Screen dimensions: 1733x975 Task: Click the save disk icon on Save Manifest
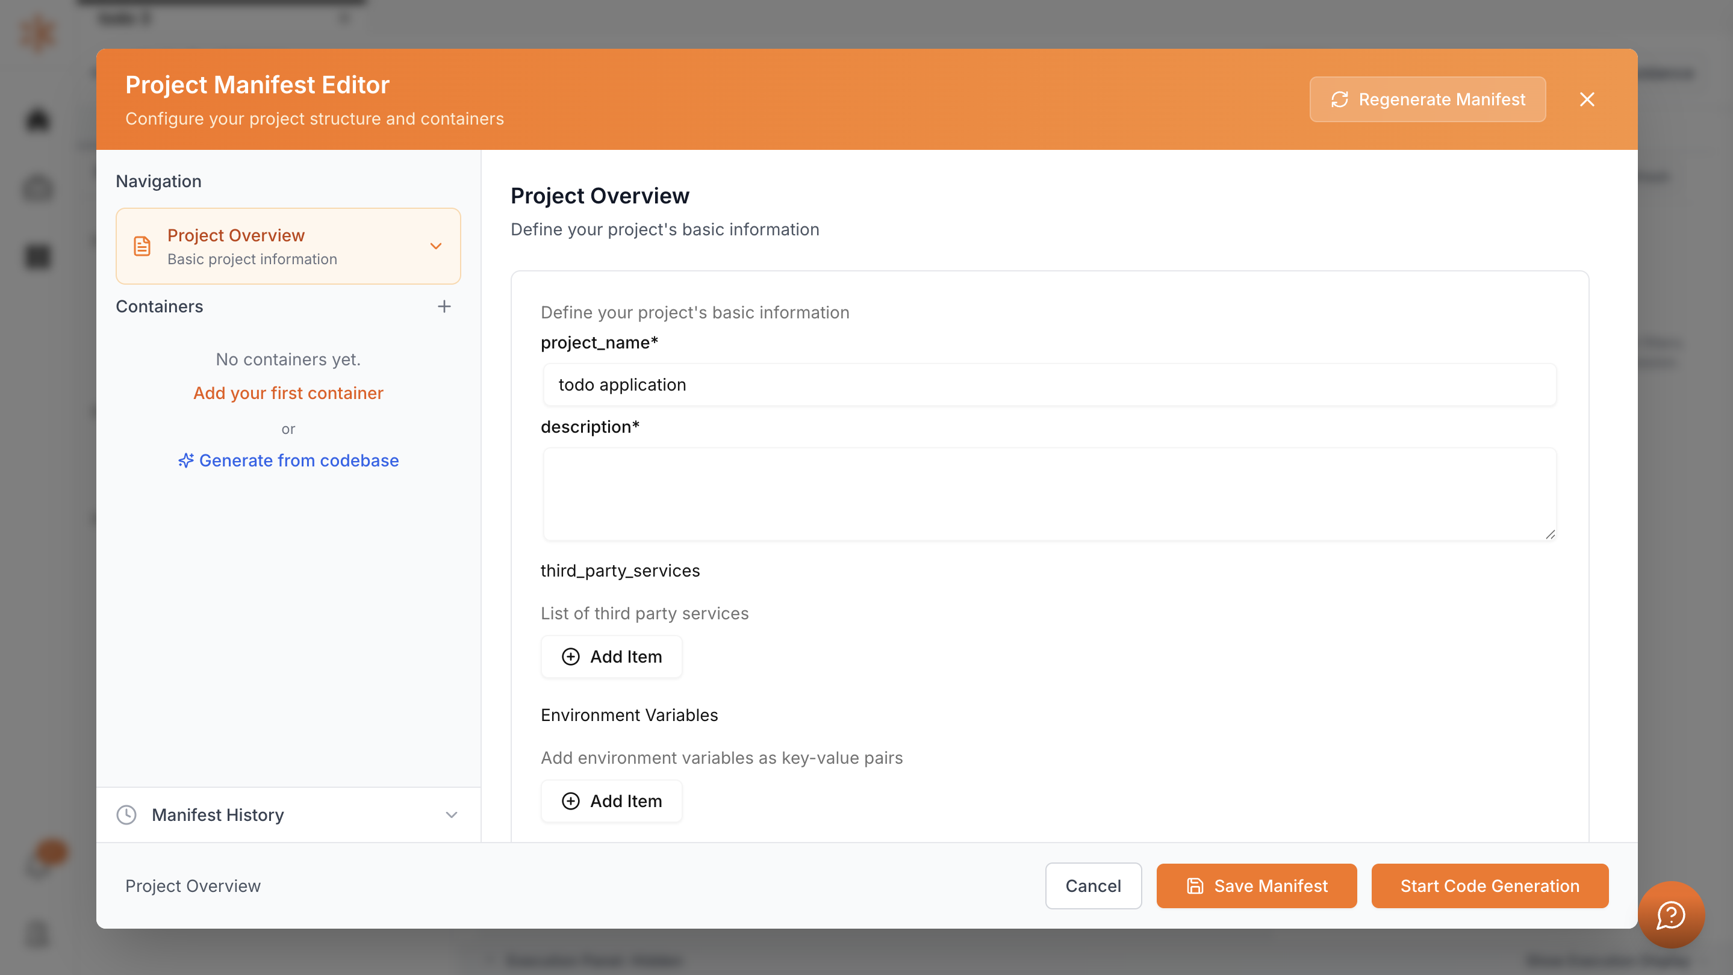1195,887
